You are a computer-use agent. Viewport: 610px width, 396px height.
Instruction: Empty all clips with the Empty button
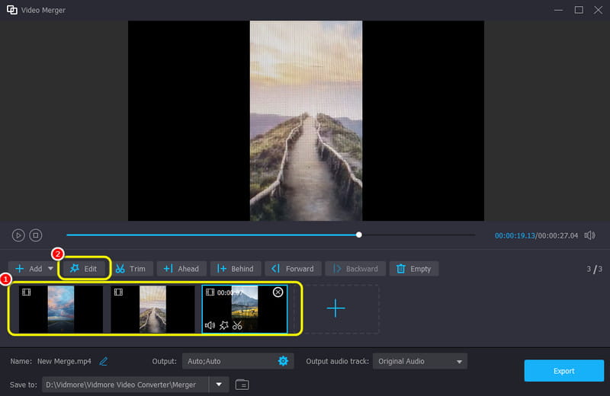pyautogui.click(x=414, y=269)
